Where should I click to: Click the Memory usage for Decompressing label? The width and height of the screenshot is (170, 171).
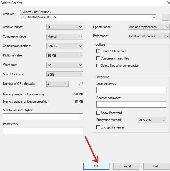(26, 101)
